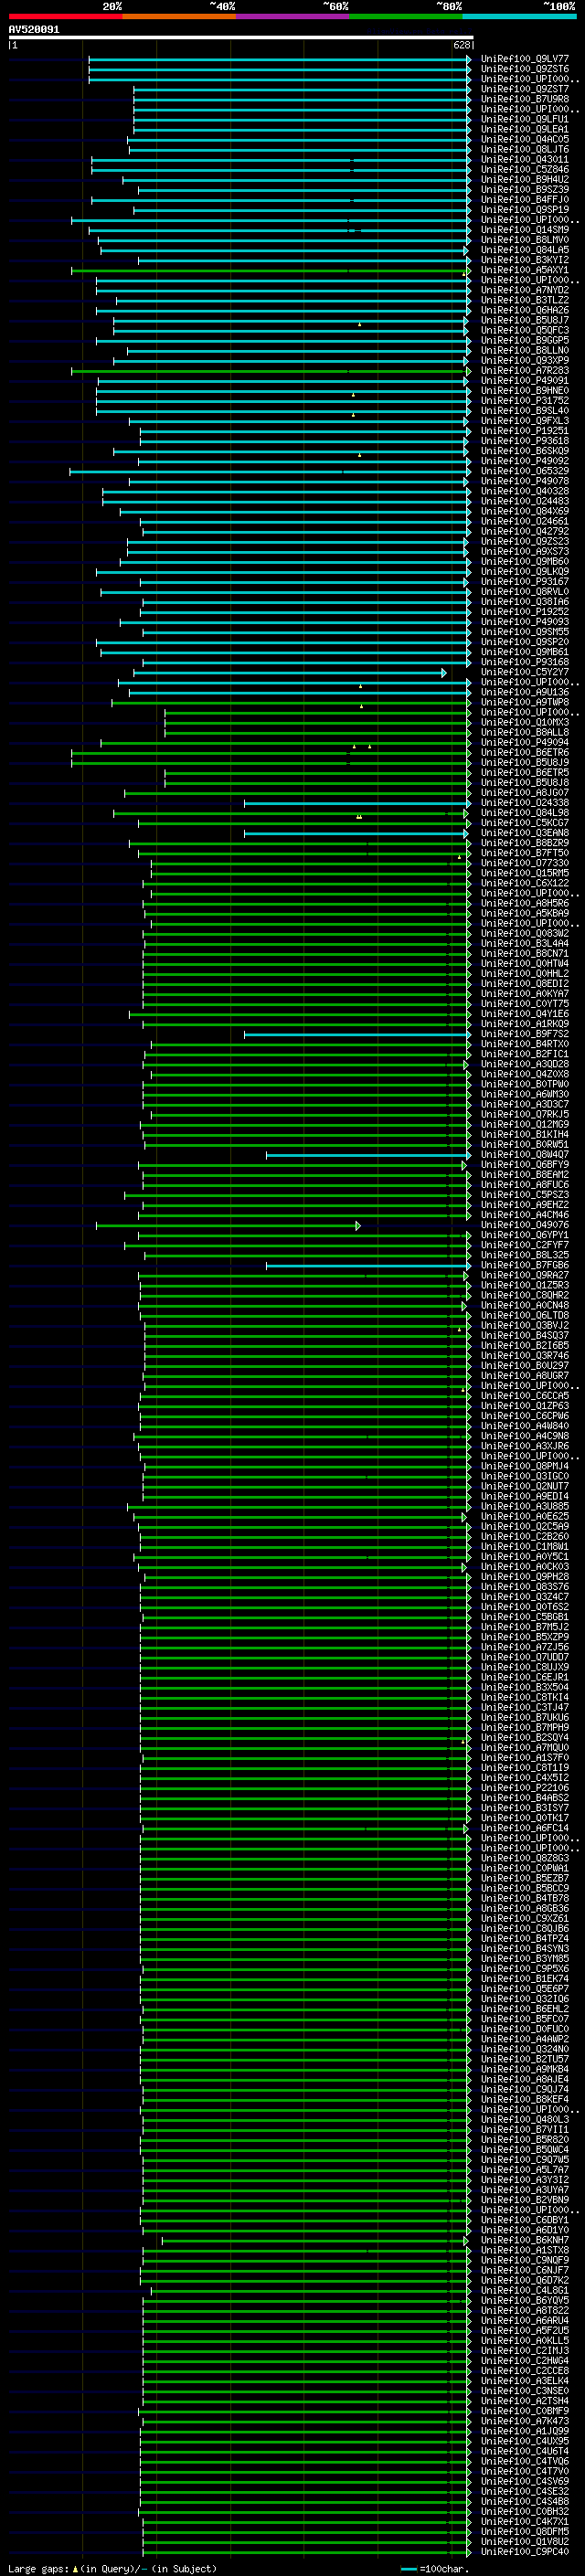Click UniRef100_Q84X69 label
This screenshot has height=2576, width=585.
click(525, 512)
